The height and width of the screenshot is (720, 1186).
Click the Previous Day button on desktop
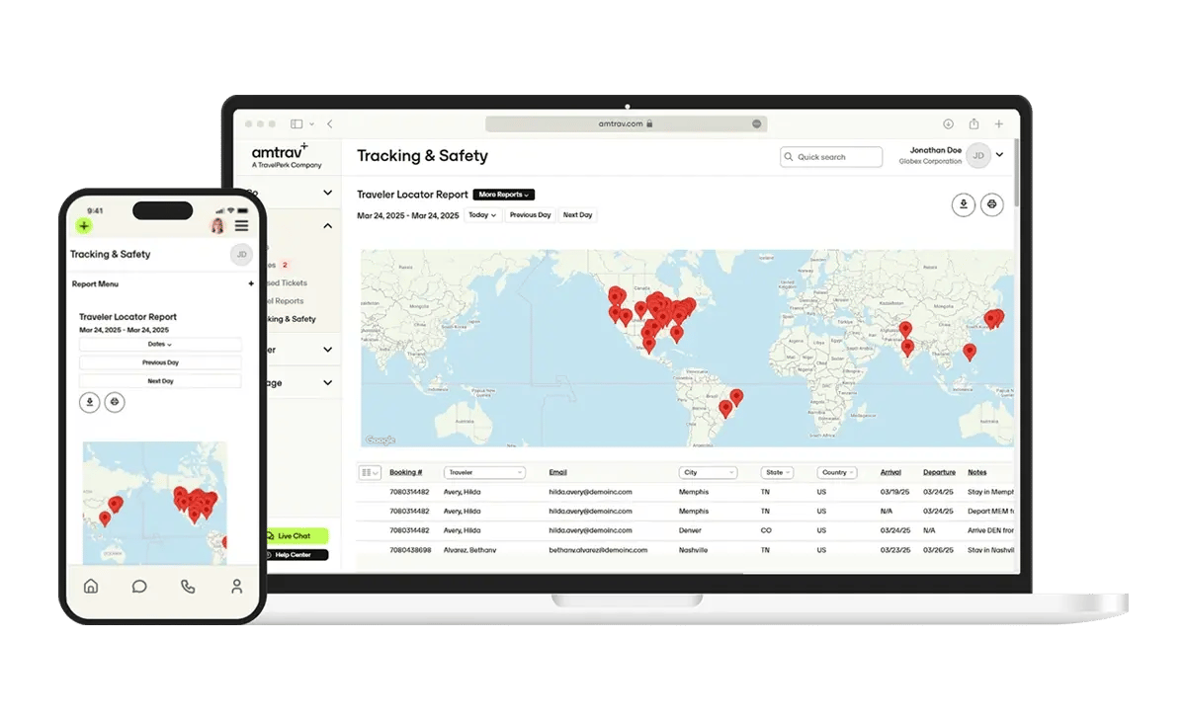(x=530, y=215)
